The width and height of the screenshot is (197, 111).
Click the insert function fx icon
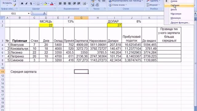point(44,13)
